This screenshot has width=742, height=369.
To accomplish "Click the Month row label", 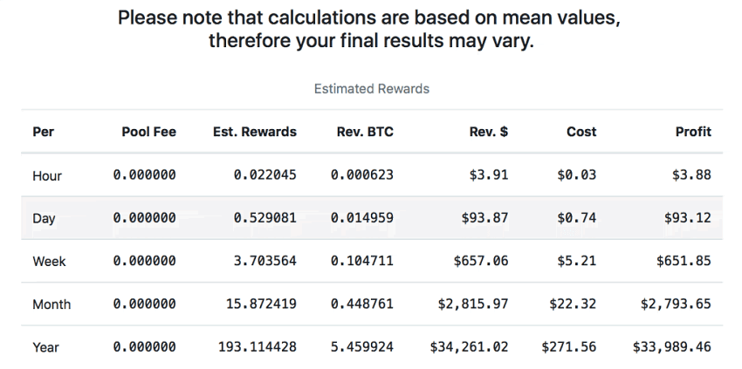I will click(52, 304).
